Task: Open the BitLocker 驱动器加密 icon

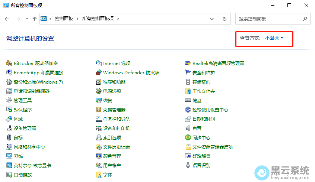Action: click(9, 64)
